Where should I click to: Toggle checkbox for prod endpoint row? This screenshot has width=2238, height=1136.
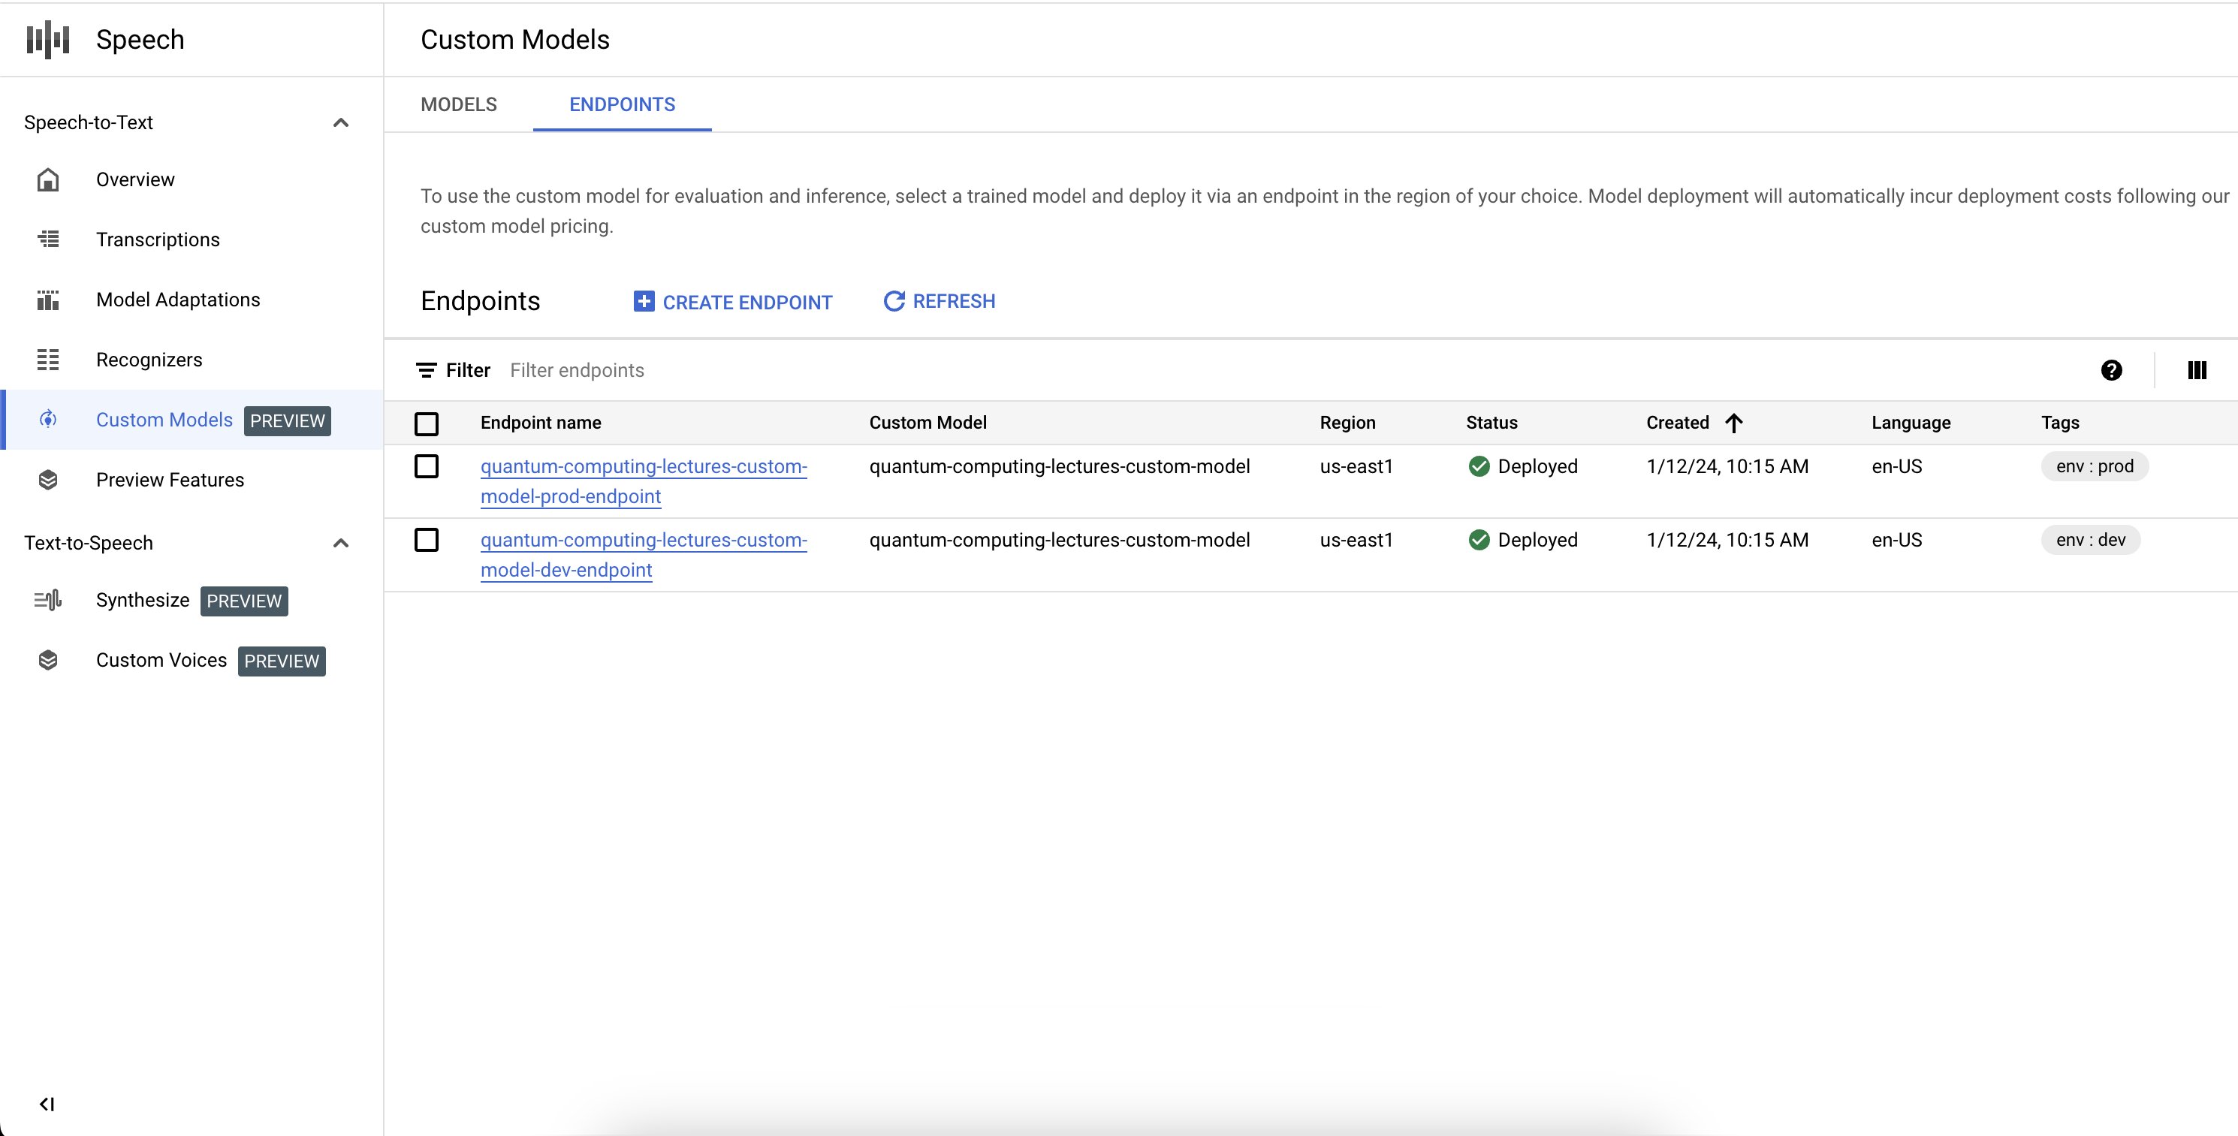pyautogui.click(x=427, y=465)
